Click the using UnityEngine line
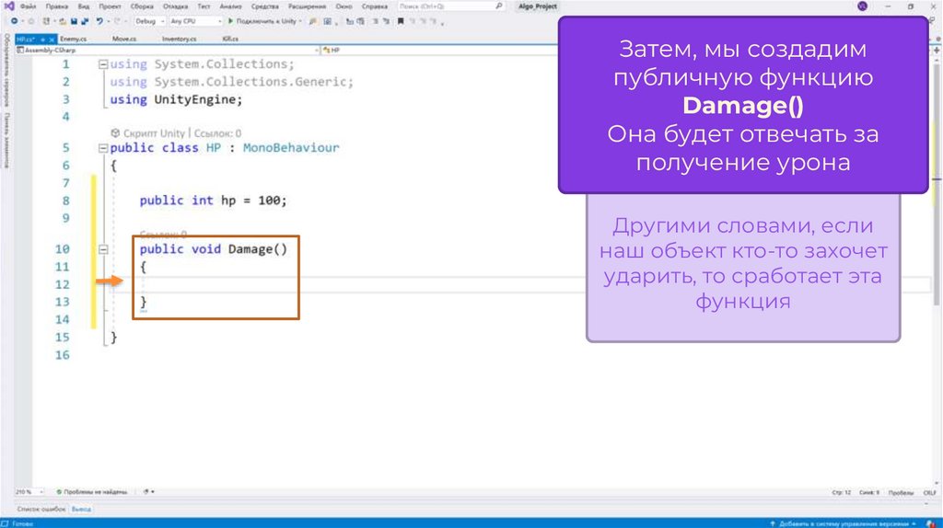The height and width of the screenshot is (528, 943). (176, 99)
